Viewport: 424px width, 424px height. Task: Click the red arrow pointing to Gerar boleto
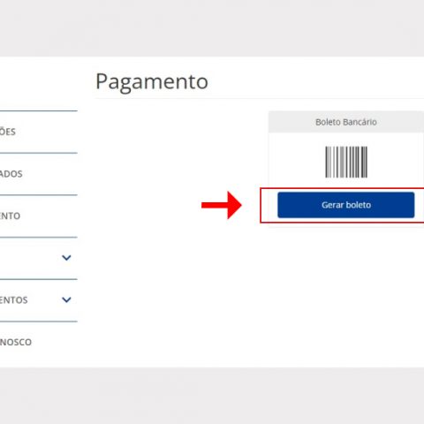coord(222,205)
